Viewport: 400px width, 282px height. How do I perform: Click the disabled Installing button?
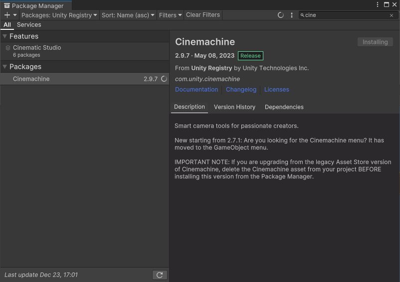(375, 42)
